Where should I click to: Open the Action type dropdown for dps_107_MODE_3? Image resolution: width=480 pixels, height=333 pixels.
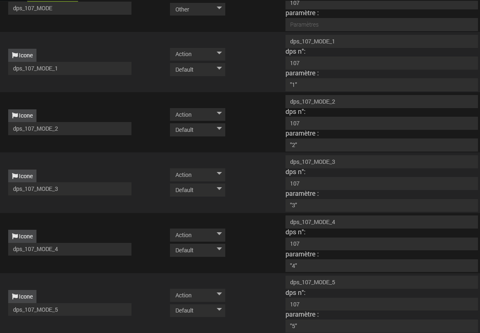click(197, 175)
